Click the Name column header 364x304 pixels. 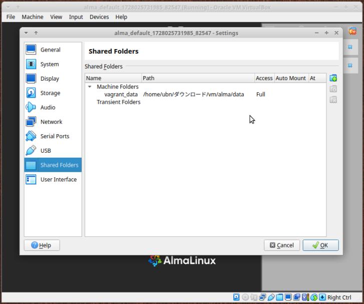113,78
